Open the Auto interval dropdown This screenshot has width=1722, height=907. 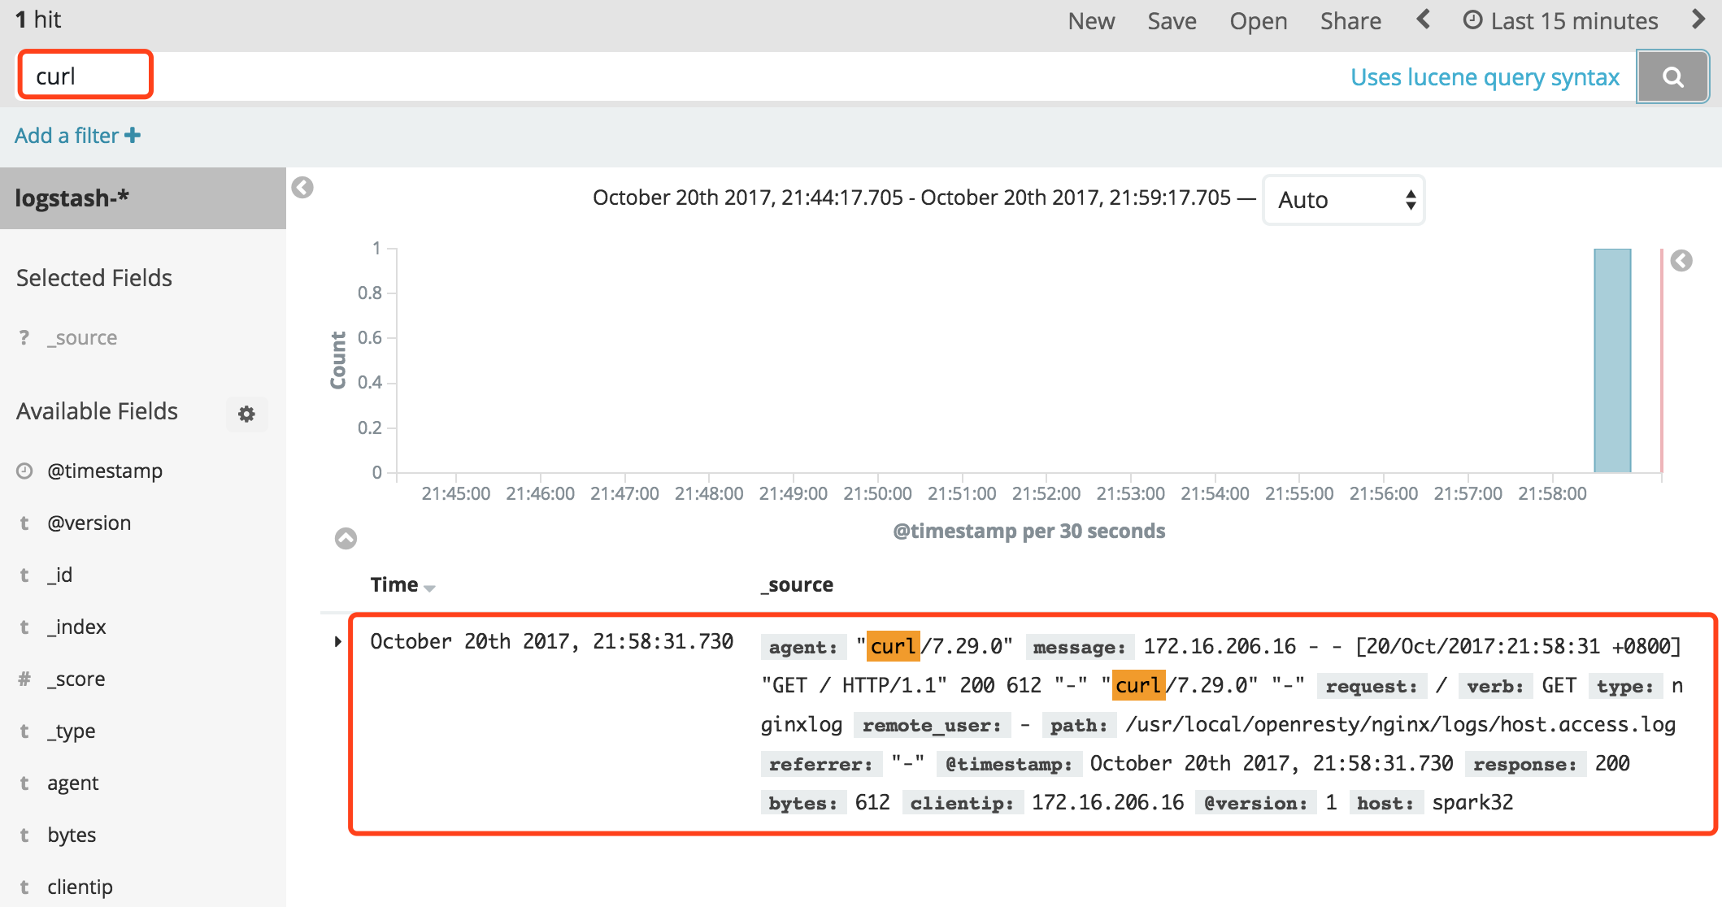(x=1343, y=200)
